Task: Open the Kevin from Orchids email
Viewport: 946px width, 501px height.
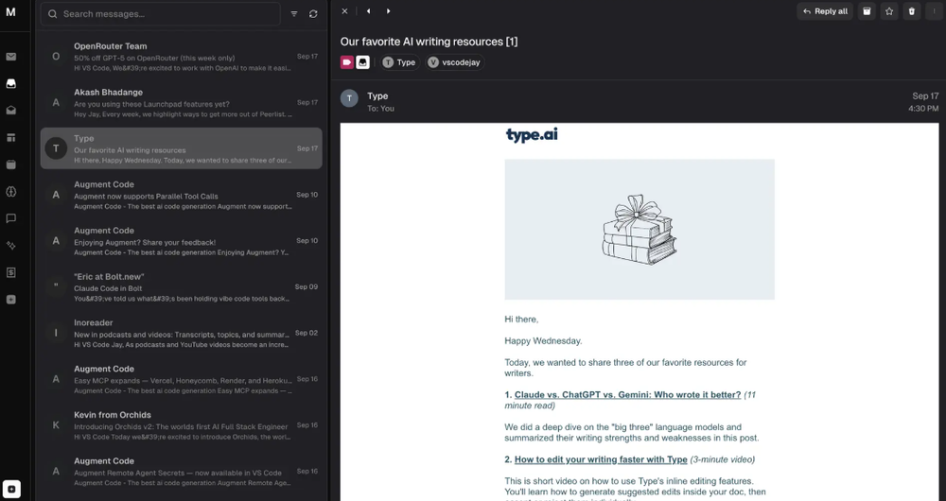Action: (181, 425)
